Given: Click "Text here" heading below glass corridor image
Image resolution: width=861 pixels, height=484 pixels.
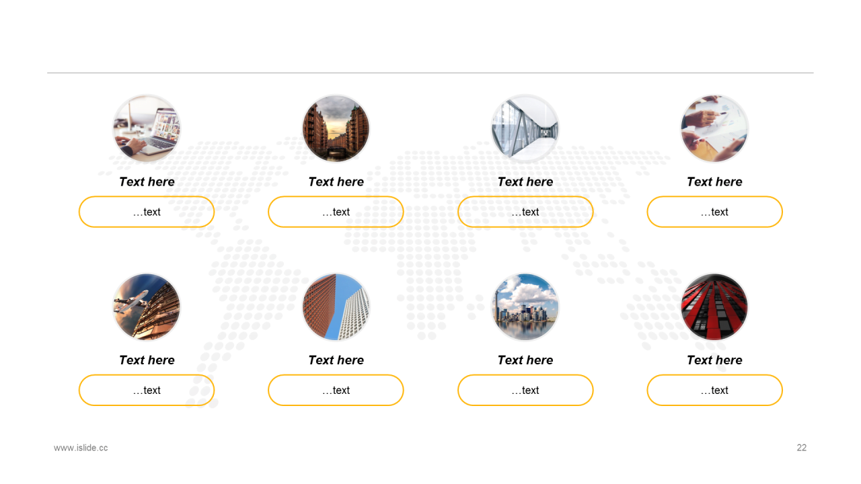Looking at the screenshot, I should pyautogui.click(x=525, y=182).
